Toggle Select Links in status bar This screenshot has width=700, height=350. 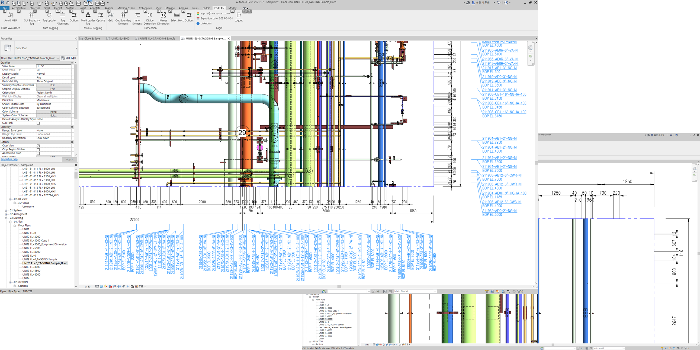pos(487,291)
